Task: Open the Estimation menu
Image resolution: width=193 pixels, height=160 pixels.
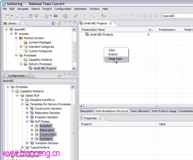Action: click(80, 9)
